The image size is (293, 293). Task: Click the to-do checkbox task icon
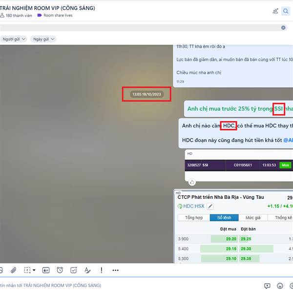(74, 270)
